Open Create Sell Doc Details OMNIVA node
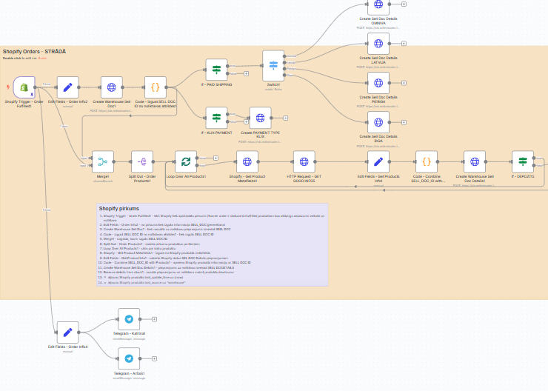The width and height of the screenshot is (548, 391). click(378, 5)
